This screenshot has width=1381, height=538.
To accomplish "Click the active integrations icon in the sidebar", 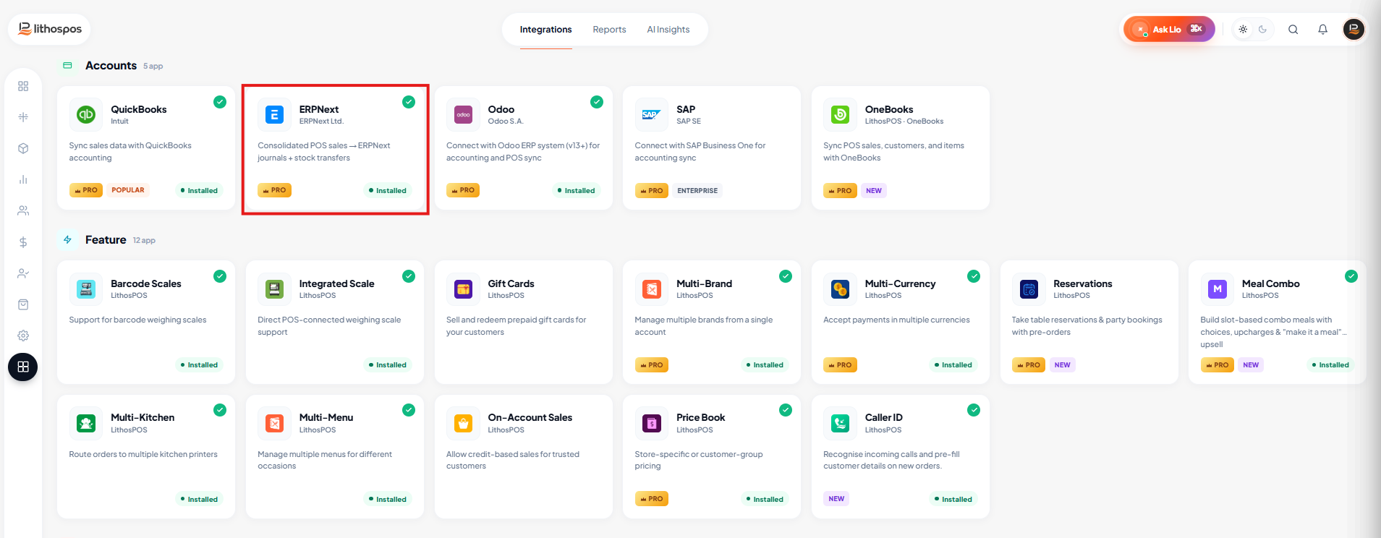I will click(23, 367).
